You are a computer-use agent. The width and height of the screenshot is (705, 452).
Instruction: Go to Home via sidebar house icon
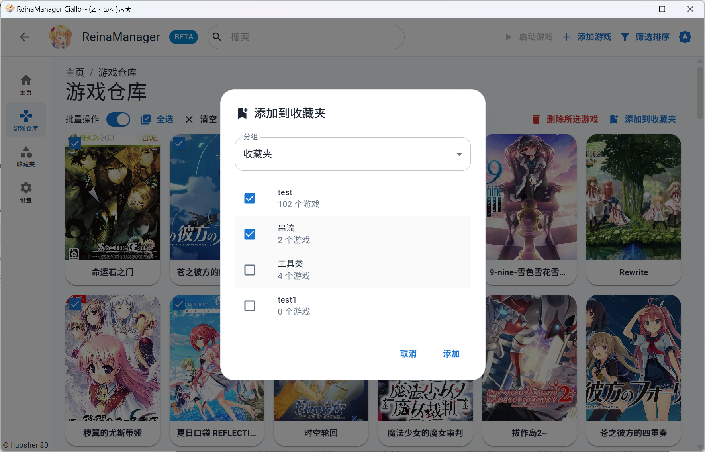click(26, 80)
